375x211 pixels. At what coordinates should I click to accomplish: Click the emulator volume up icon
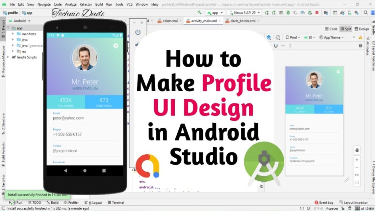coord(137,44)
